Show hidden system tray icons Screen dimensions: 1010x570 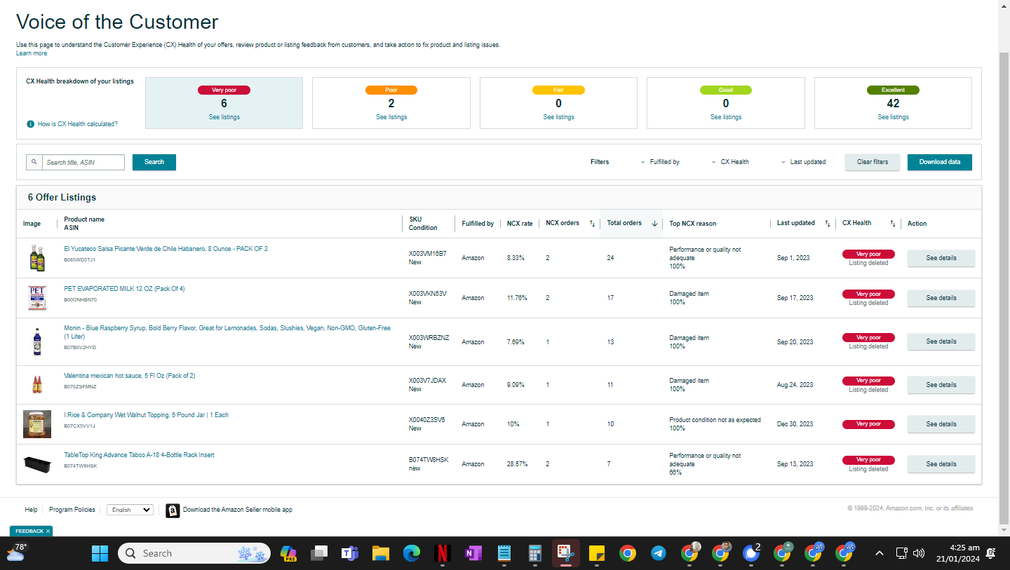coord(880,553)
